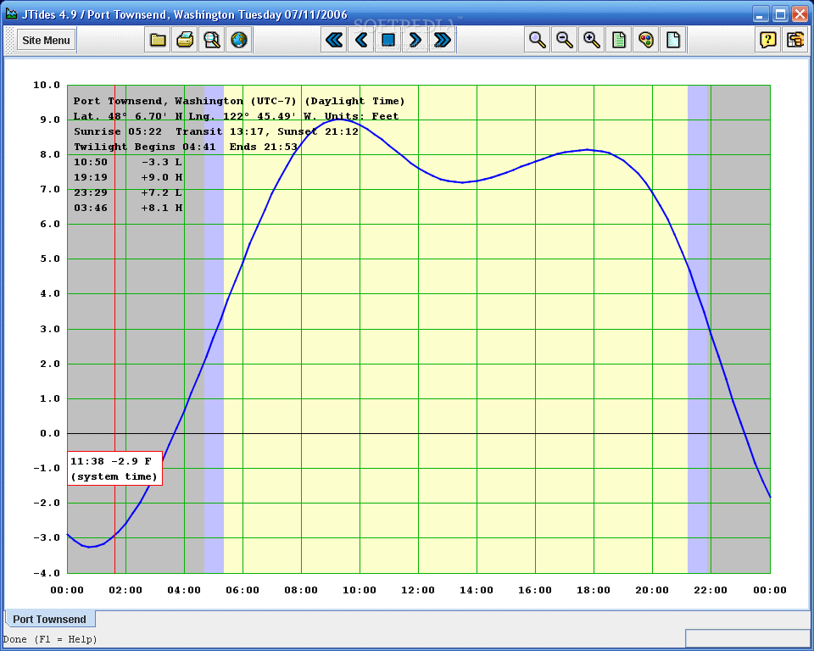
Task: Click the single right arrow button
Action: [415, 40]
